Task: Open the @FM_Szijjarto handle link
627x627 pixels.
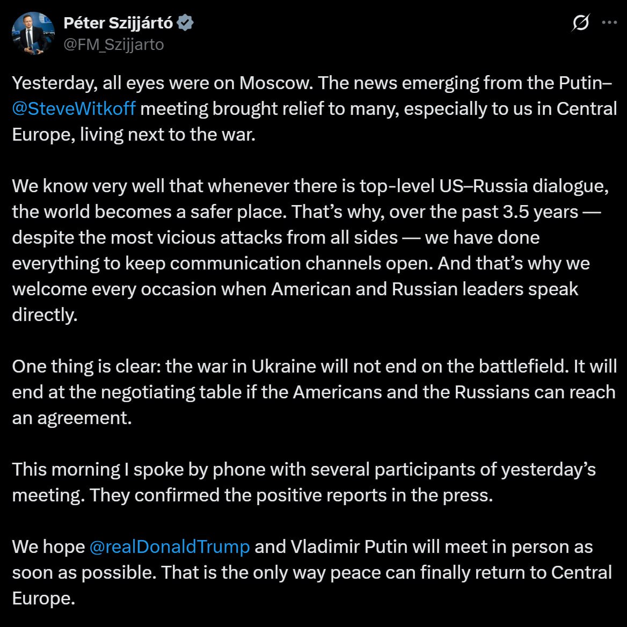Action: (114, 45)
